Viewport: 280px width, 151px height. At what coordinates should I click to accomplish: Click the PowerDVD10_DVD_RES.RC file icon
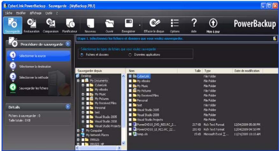click(x=135, y=124)
